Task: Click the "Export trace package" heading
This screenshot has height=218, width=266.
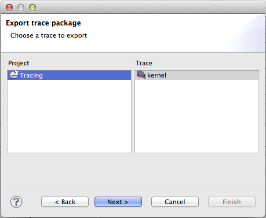Action: pyautogui.click(x=43, y=23)
